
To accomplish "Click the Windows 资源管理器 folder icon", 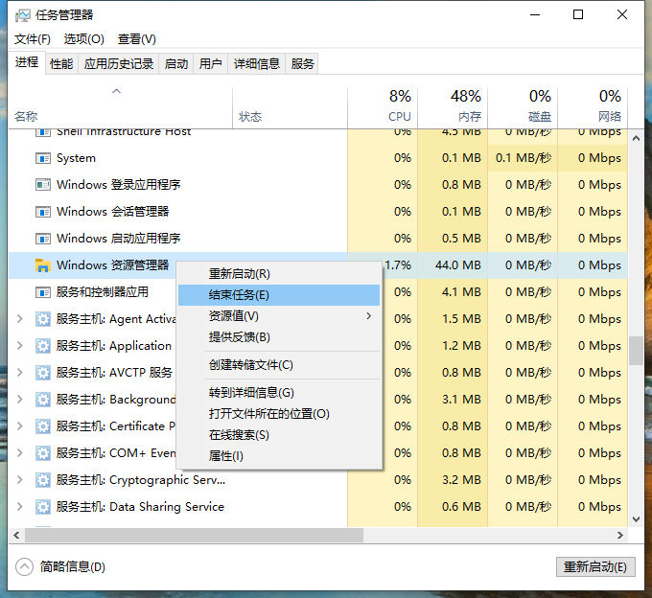I will click(x=42, y=265).
